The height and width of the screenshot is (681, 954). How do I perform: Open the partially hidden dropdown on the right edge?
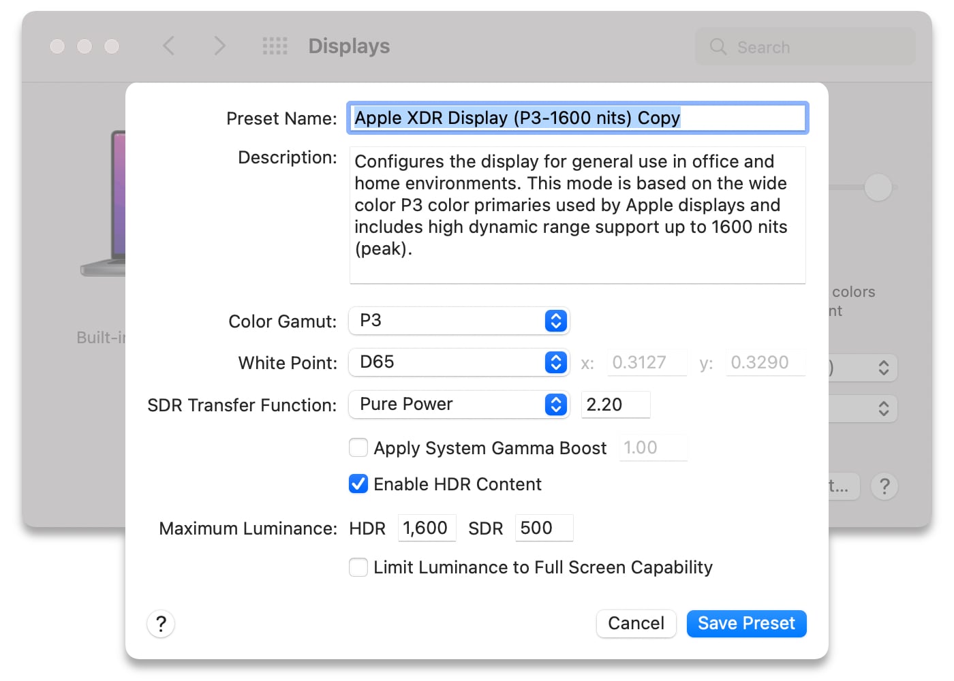[883, 368]
